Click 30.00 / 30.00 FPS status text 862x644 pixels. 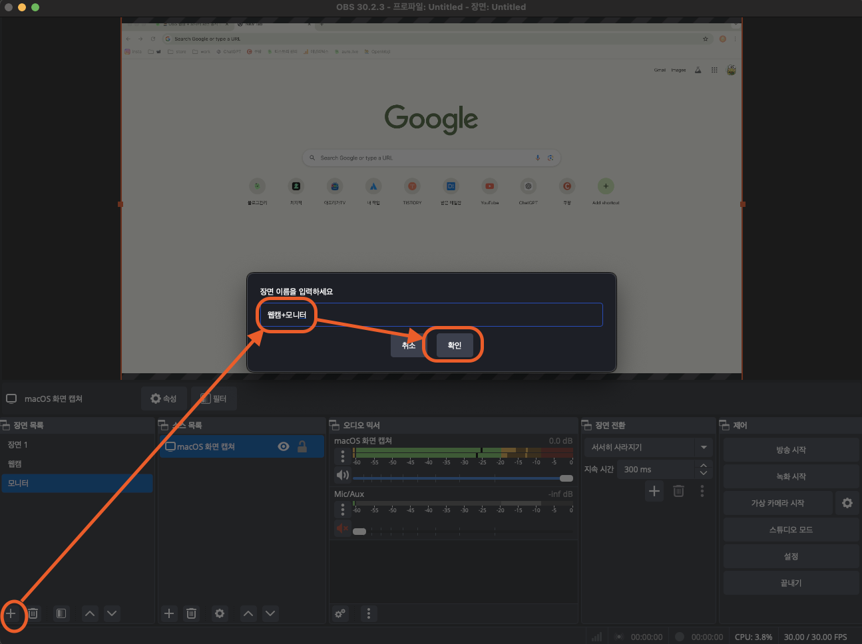click(x=815, y=637)
